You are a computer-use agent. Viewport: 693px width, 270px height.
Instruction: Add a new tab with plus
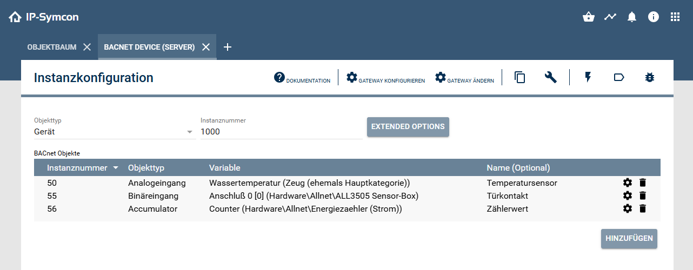coord(228,47)
